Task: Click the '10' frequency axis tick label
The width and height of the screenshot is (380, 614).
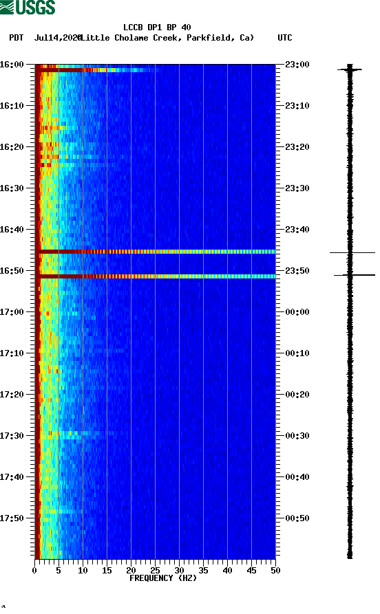Action: pyautogui.click(x=83, y=571)
